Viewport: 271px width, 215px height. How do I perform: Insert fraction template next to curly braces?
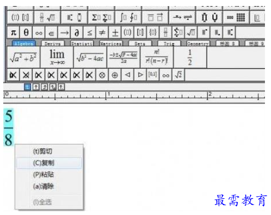click(165, 32)
